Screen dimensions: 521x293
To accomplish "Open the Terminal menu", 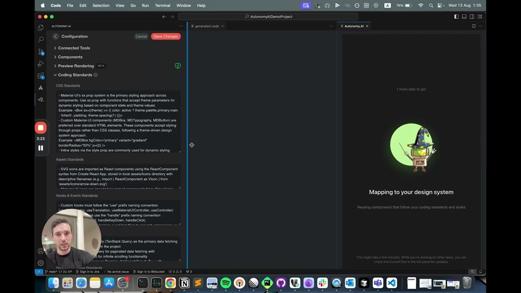I will coord(163,5).
